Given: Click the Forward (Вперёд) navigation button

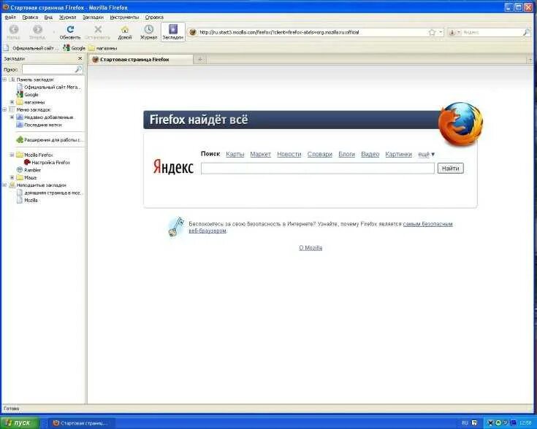Looking at the screenshot, I should [37, 32].
